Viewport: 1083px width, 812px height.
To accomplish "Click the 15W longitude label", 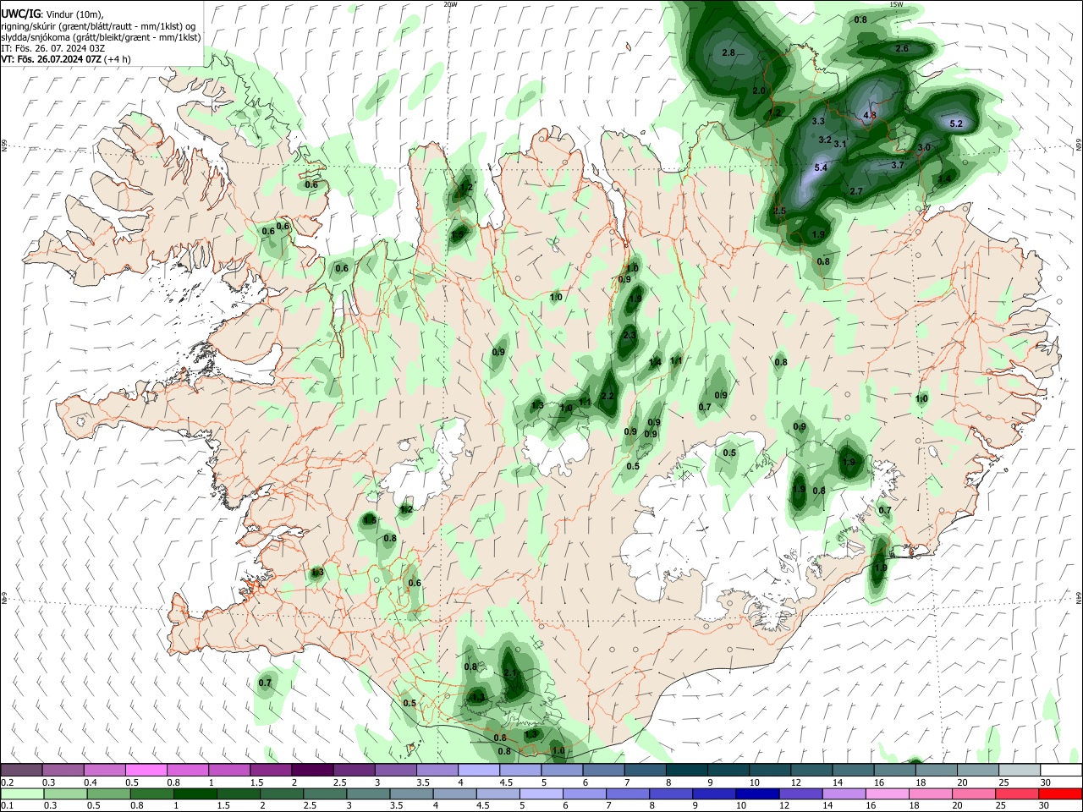I will 897,4.
